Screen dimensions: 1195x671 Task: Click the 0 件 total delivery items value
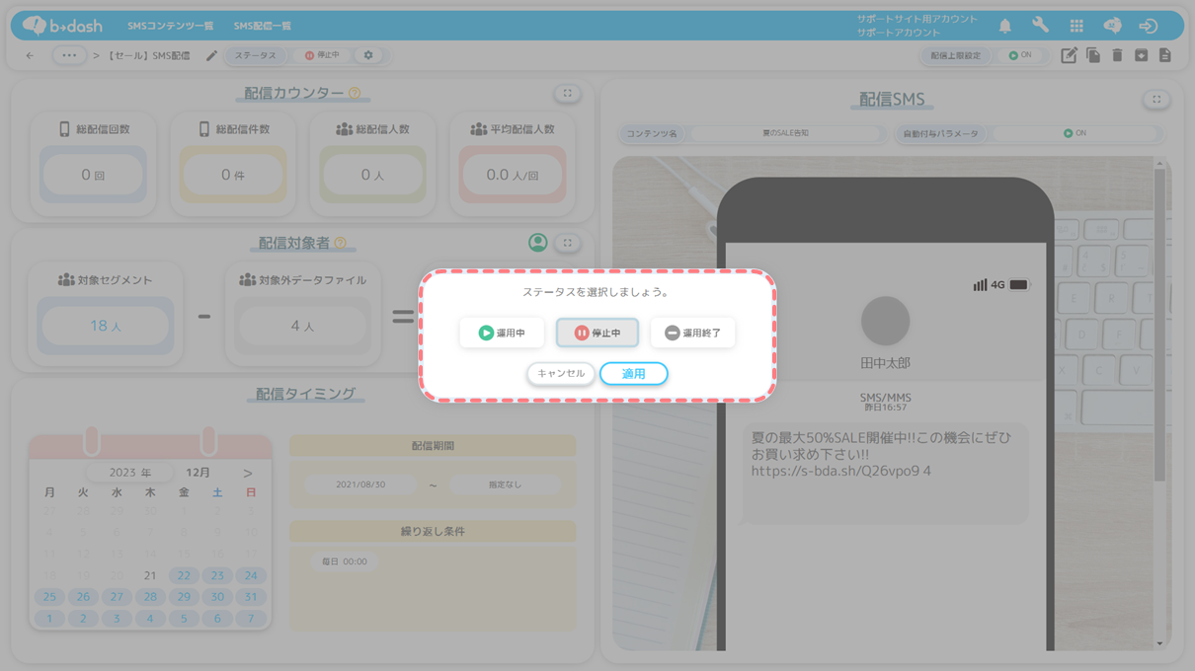233,175
